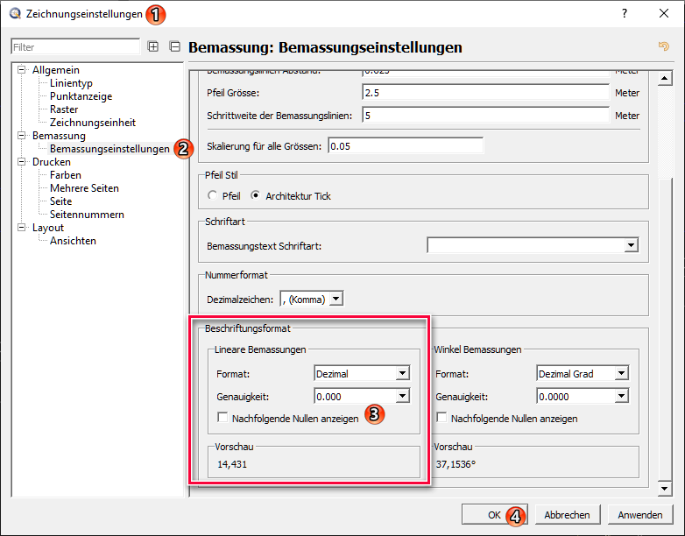The image size is (685, 536).
Task: Select Seitennummern under Drucken
Action: click(87, 215)
